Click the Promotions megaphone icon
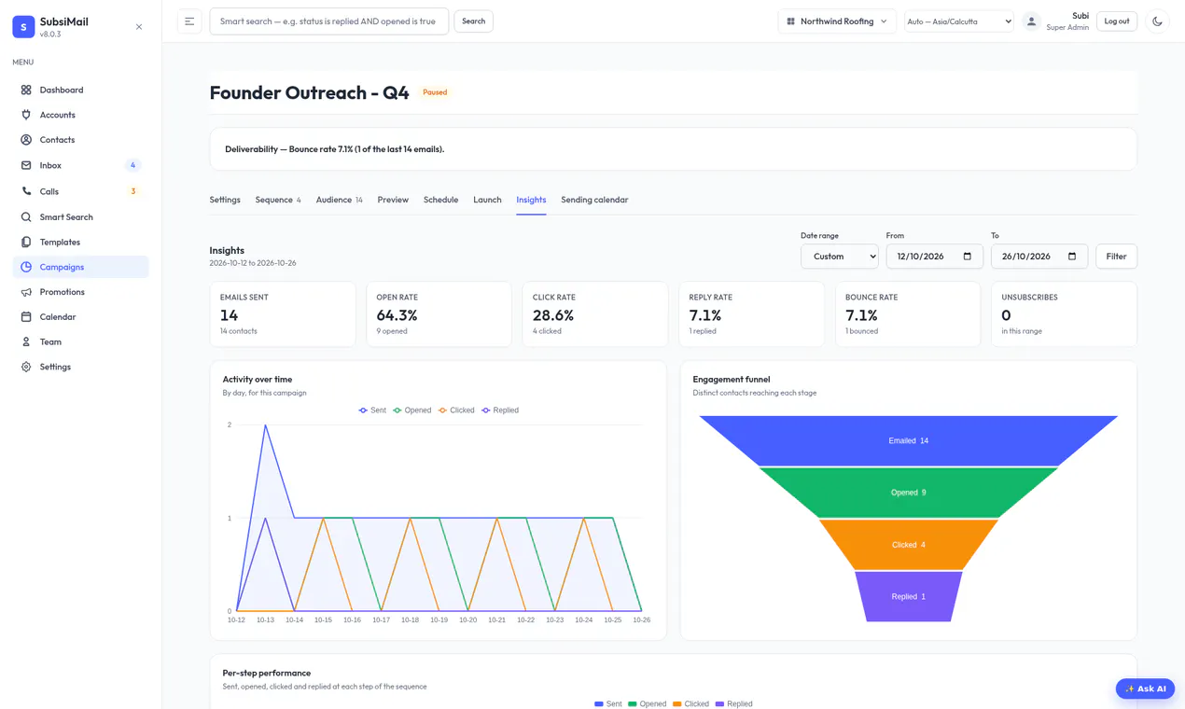The height and width of the screenshot is (709, 1185). (26, 292)
